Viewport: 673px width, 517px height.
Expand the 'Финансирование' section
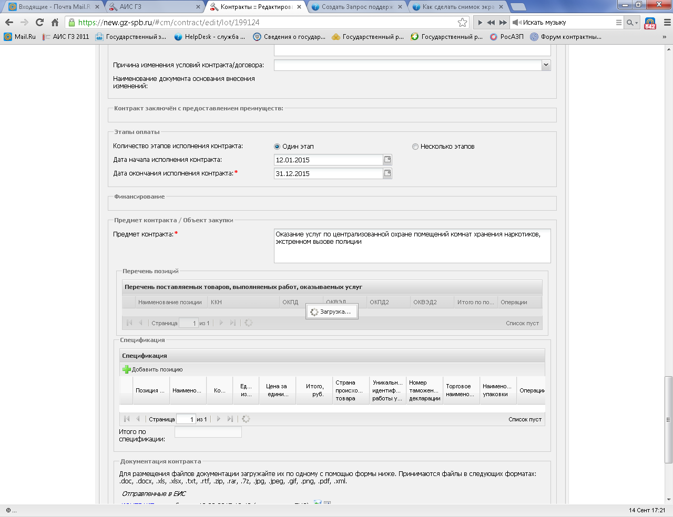(139, 197)
